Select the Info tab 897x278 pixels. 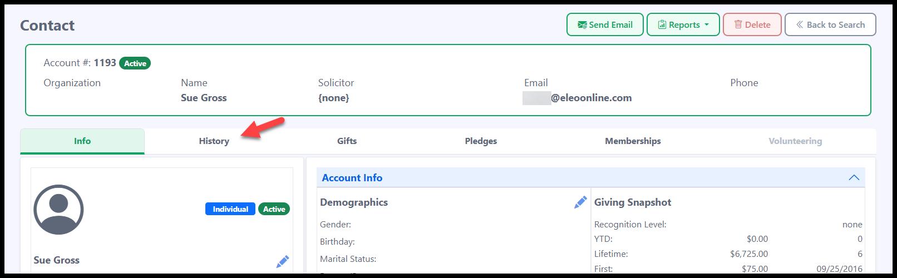click(82, 141)
